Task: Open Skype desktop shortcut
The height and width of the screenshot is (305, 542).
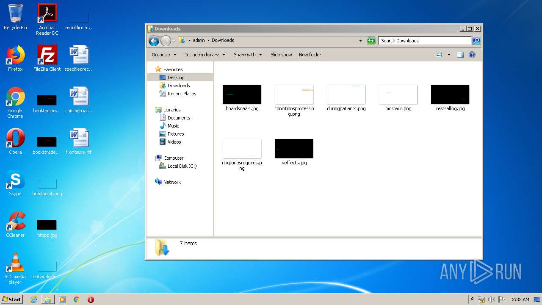Action: 15,183
